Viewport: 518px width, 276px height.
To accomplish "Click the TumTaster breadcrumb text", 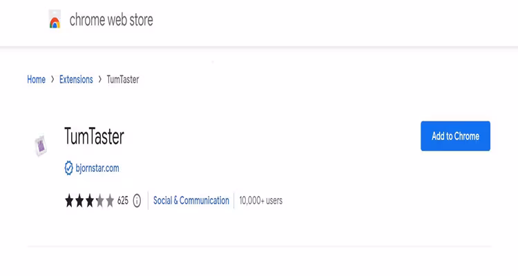I will tap(123, 79).
